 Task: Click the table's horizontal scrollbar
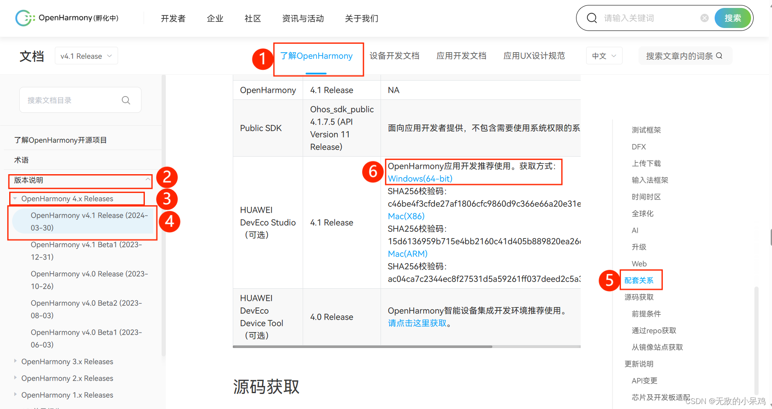tap(363, 346)
